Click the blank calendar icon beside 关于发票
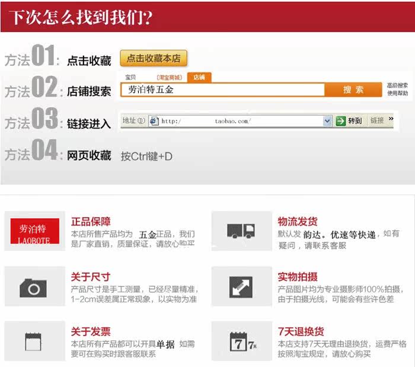 pyautogui.click(x=33, y=342)
